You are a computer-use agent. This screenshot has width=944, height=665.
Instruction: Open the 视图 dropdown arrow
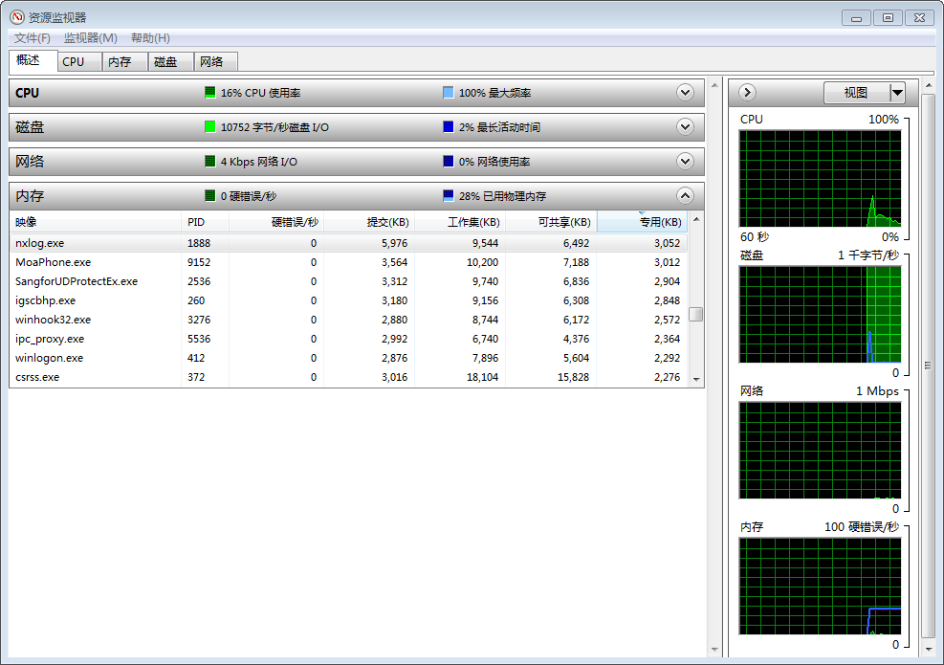pos(897,93)
